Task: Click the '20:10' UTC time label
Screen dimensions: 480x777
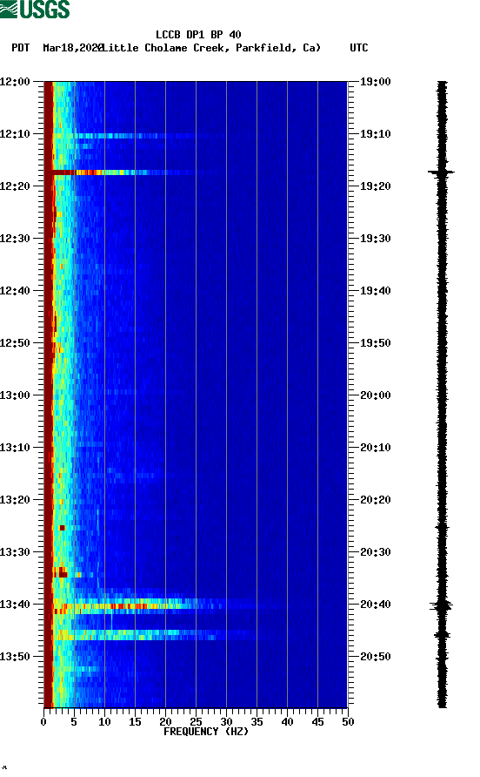Action: pyautogui.click(x=375, y=448)
